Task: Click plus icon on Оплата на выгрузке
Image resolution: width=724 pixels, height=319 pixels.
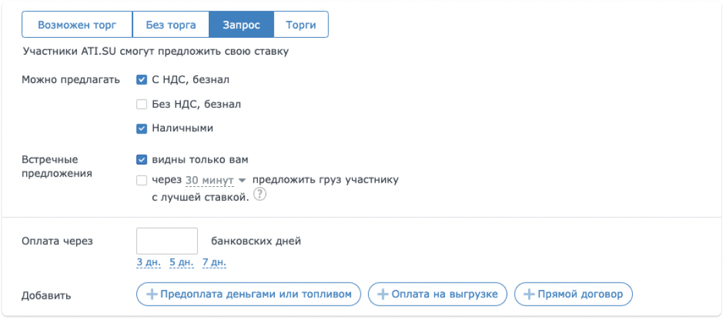Action: pyautogui.click(x=383, y=294)
